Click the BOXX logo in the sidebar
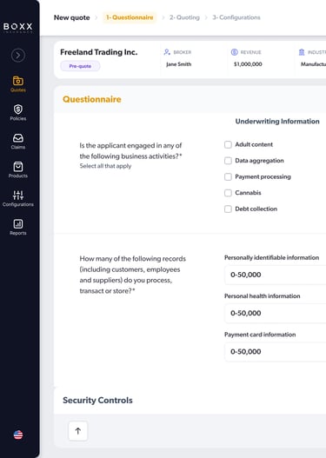 pos(17,28)
